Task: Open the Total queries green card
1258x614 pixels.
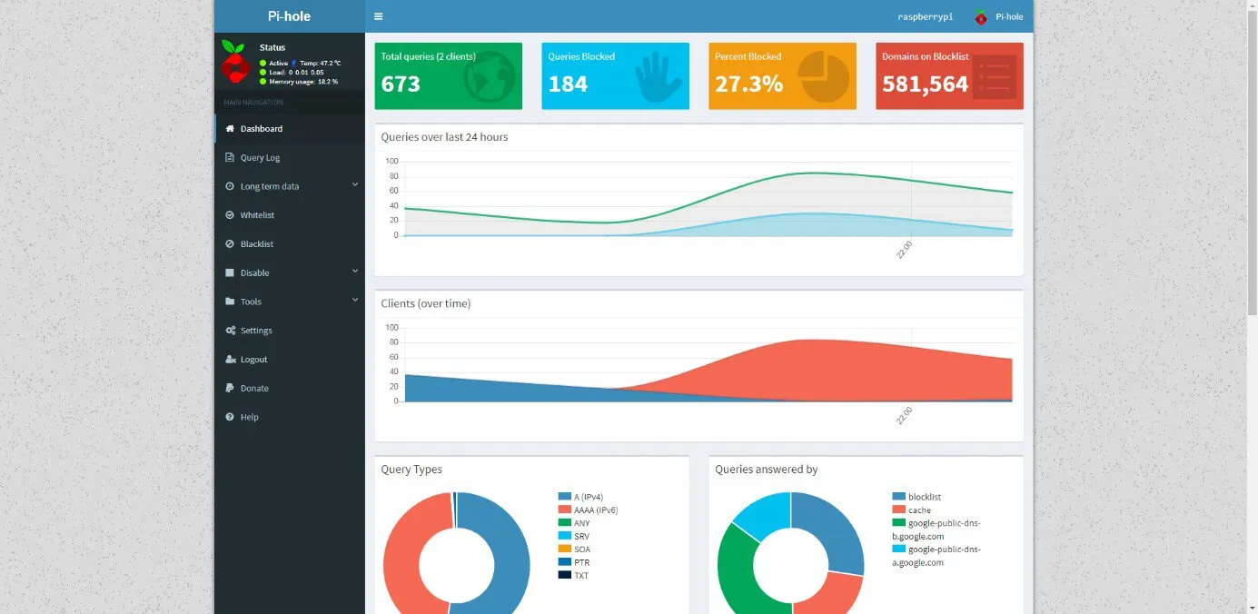Action: click(x=449, y=76)
